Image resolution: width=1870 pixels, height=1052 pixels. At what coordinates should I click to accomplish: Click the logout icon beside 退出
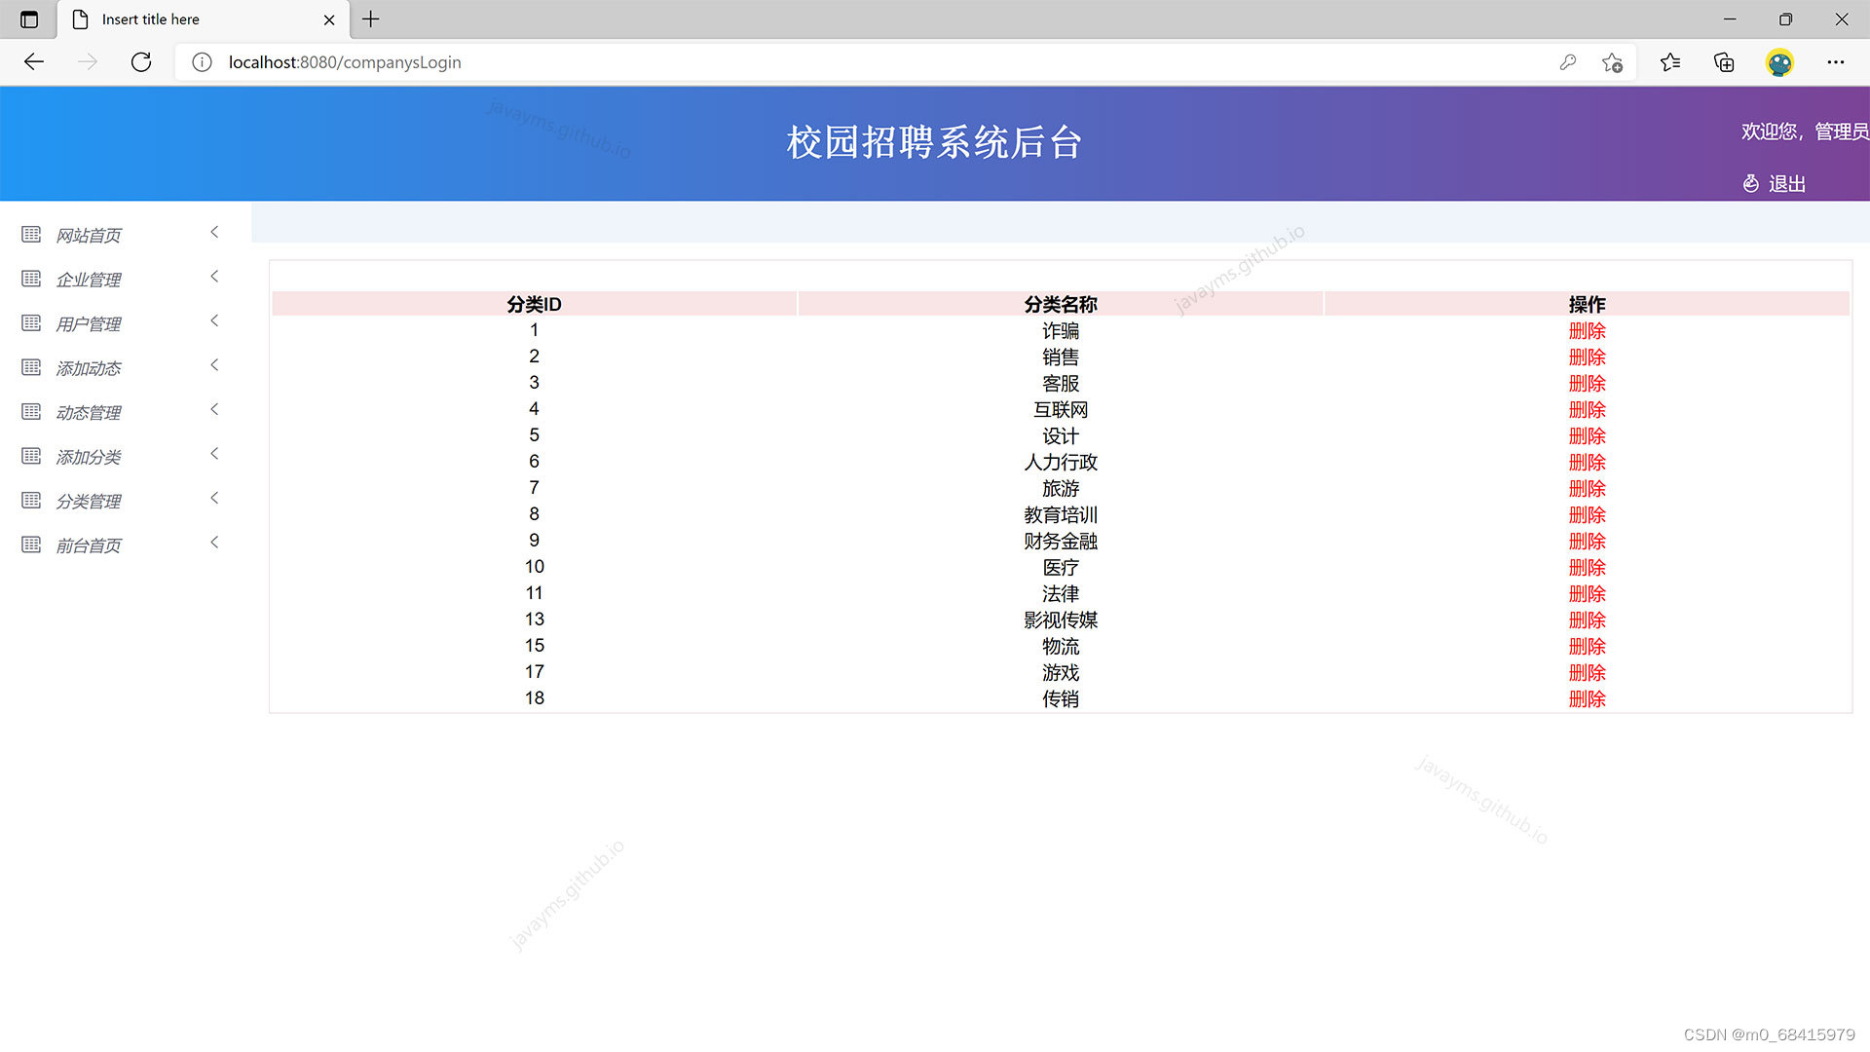pos(1749,183)
